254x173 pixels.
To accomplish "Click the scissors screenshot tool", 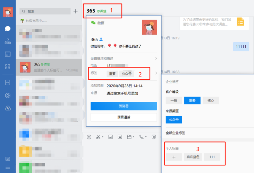I will pyautogui.click(x=98, y=137).
